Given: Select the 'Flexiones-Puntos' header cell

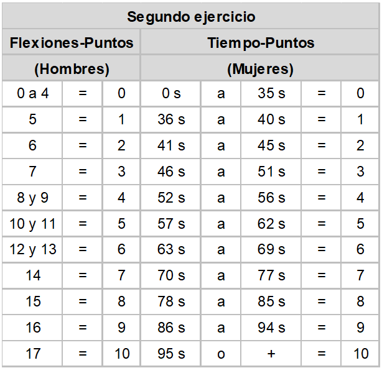Looking at the screenshot, I should pos(72,42).
